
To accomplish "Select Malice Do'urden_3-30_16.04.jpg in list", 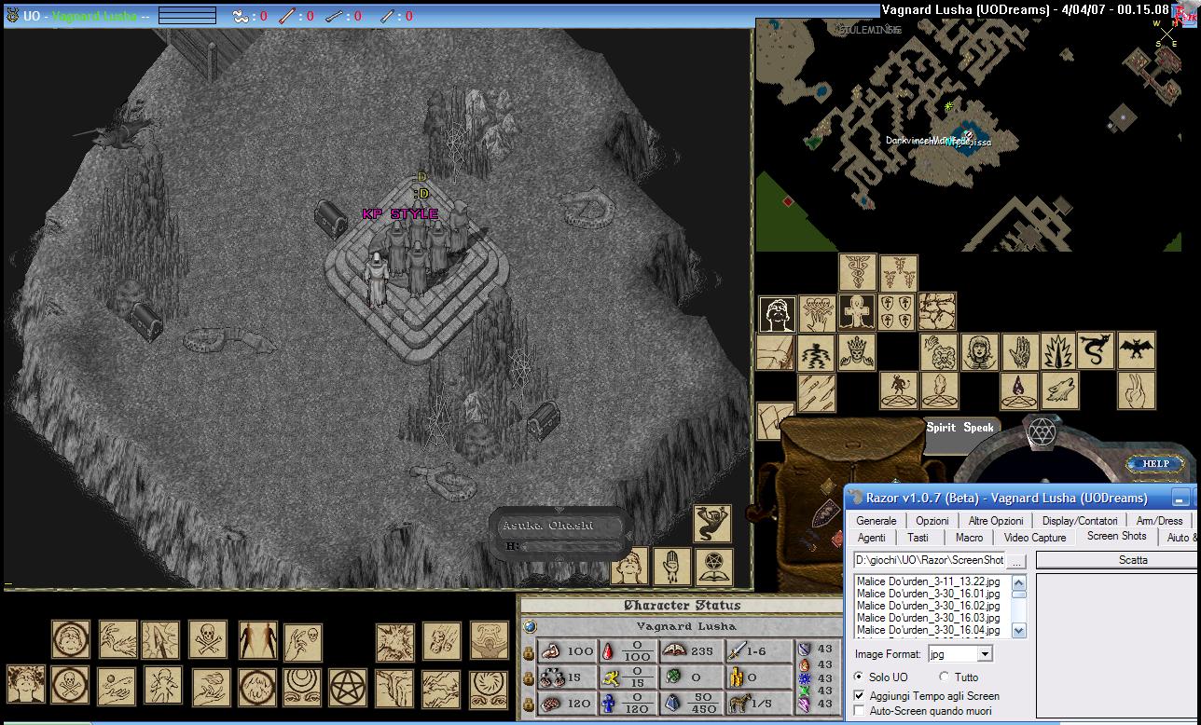I will [x=929, y=630].
